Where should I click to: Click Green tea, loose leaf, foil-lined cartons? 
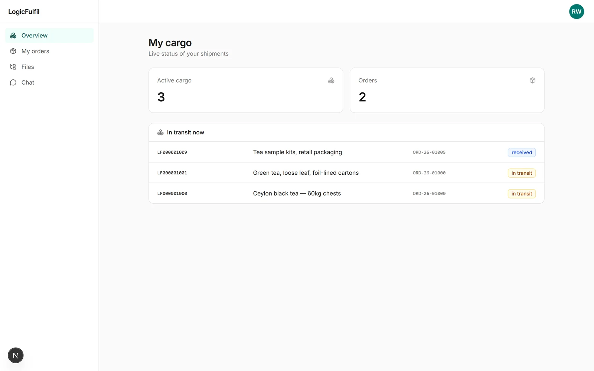[306, 173]
